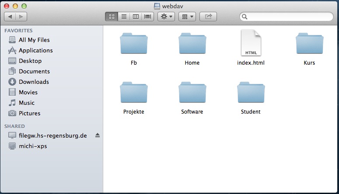Click the webdav title proxy icon
The height and width of the screenshot is (194, 339).
click(157, 6)
